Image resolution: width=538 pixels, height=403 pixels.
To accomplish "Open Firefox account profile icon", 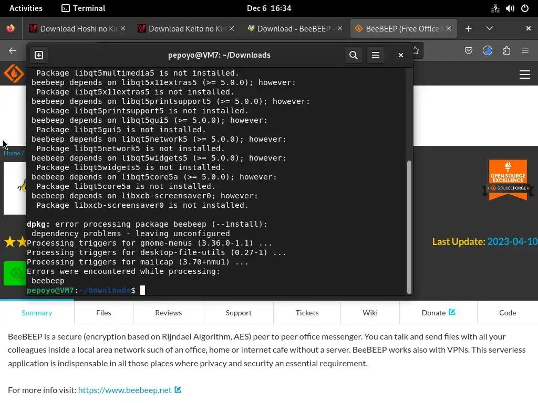I will 488,51.
